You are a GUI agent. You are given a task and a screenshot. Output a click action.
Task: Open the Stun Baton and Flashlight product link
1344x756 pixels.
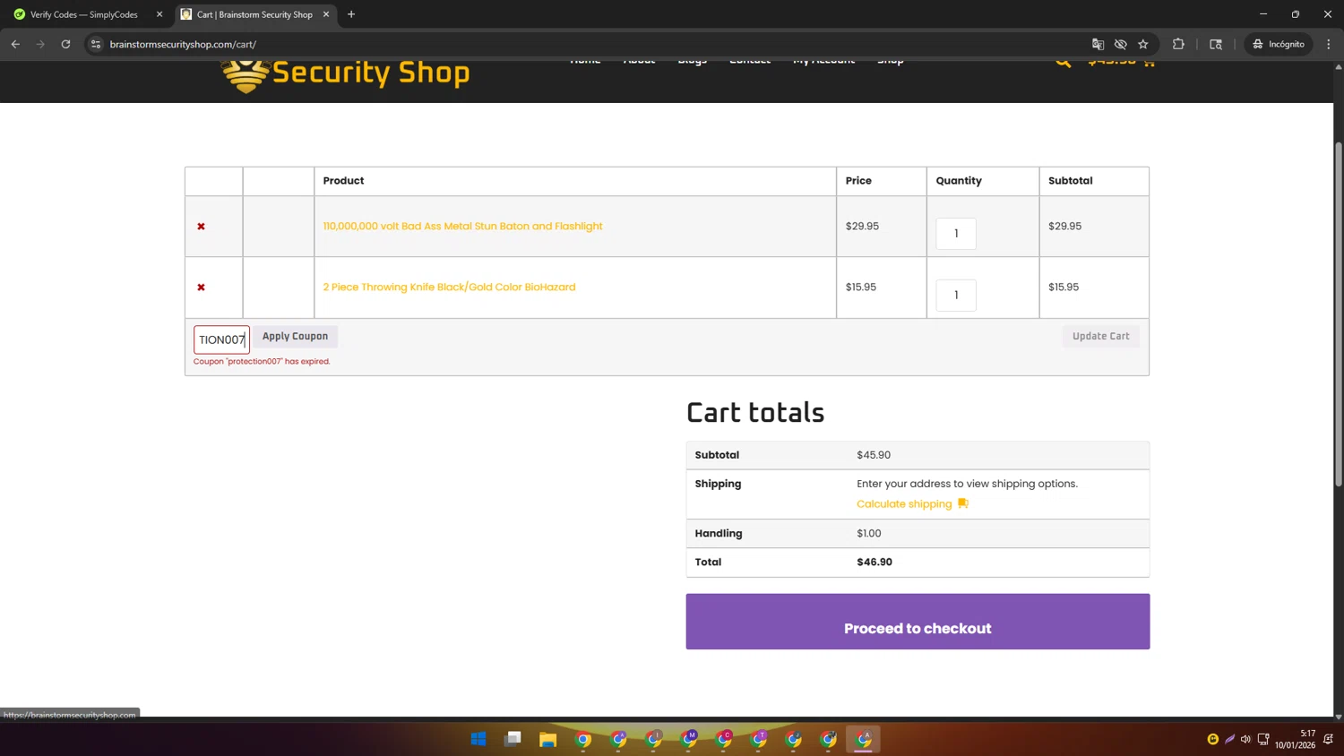click(x=462, y=226)
